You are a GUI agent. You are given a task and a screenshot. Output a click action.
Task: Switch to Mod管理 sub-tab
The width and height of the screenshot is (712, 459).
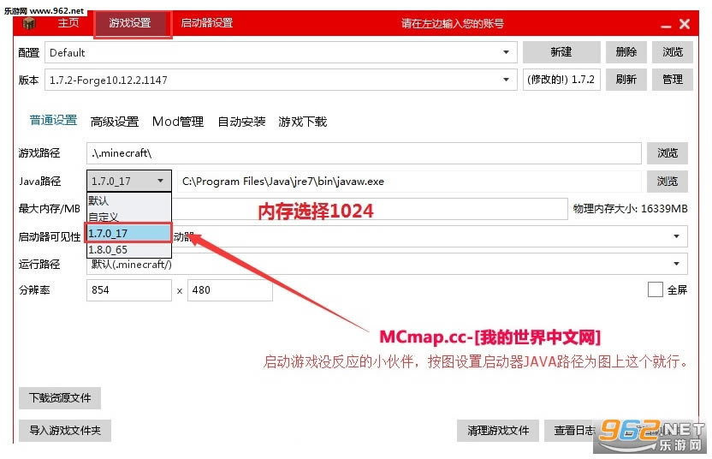(177, 122)
